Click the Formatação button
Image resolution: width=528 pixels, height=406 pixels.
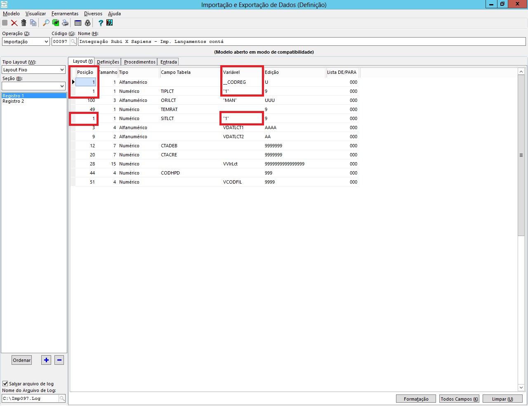[416, 399]
